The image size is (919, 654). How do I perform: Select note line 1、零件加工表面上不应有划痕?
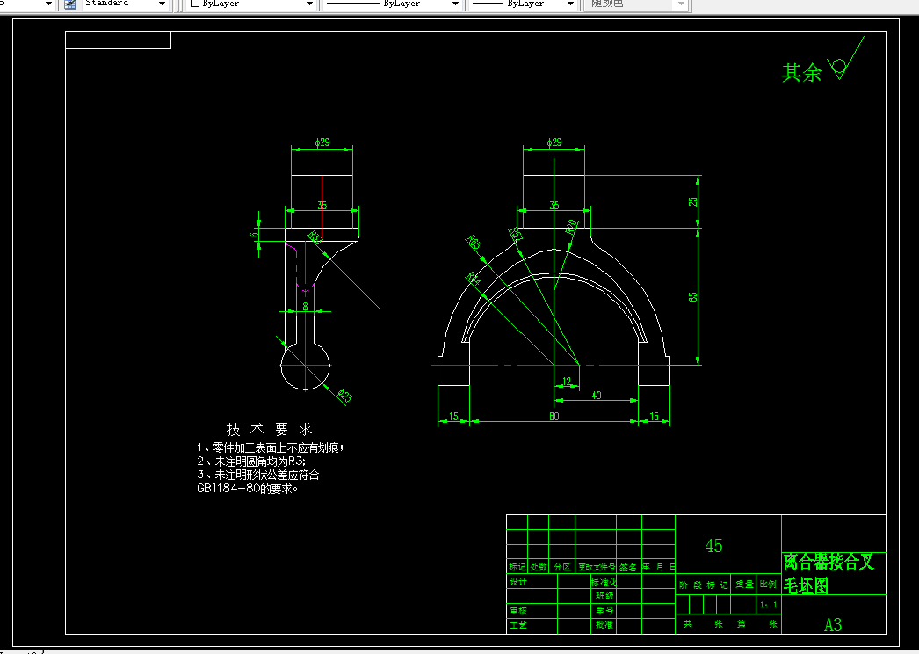click(x=271, y=447)
